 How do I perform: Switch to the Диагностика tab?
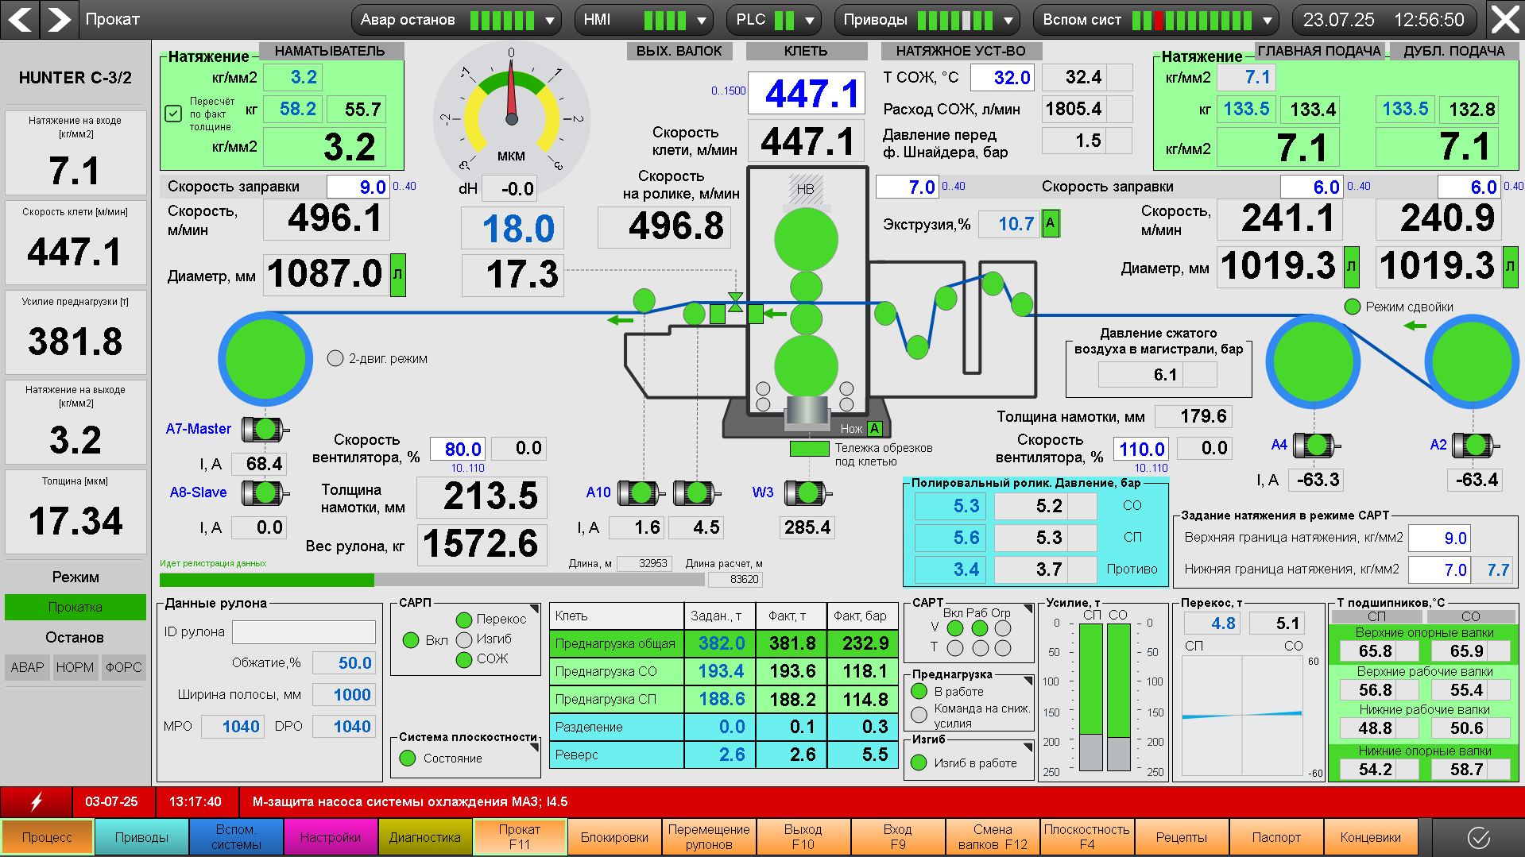425,837
